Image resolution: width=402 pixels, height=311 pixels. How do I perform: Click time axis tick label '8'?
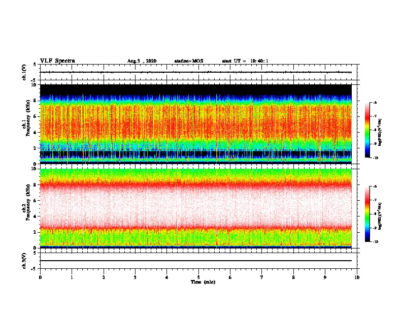tap(293, 277)
